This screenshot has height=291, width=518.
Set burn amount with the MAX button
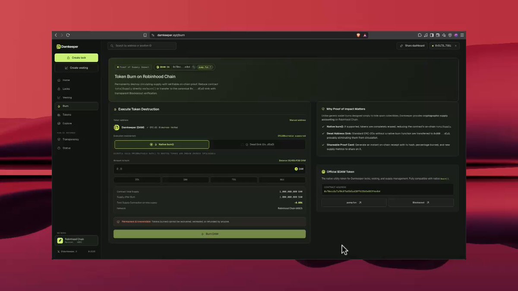point(282,180)
